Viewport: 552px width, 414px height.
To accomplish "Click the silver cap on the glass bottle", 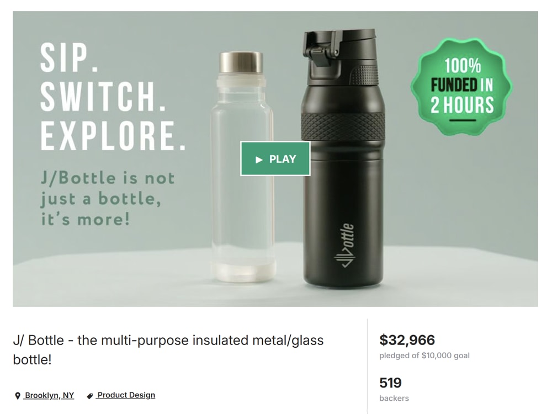I will point(241,62).
